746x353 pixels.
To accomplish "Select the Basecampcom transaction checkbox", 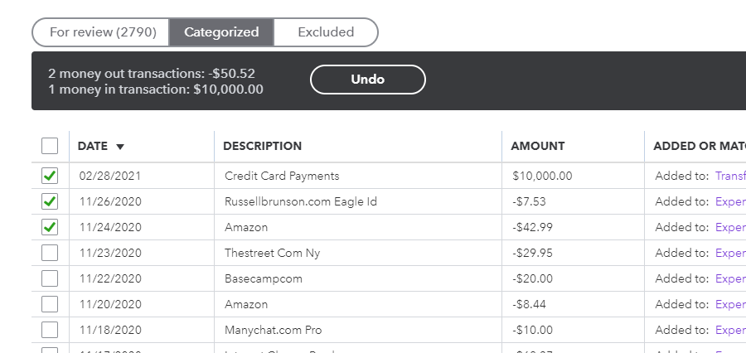I will point(50,278).
